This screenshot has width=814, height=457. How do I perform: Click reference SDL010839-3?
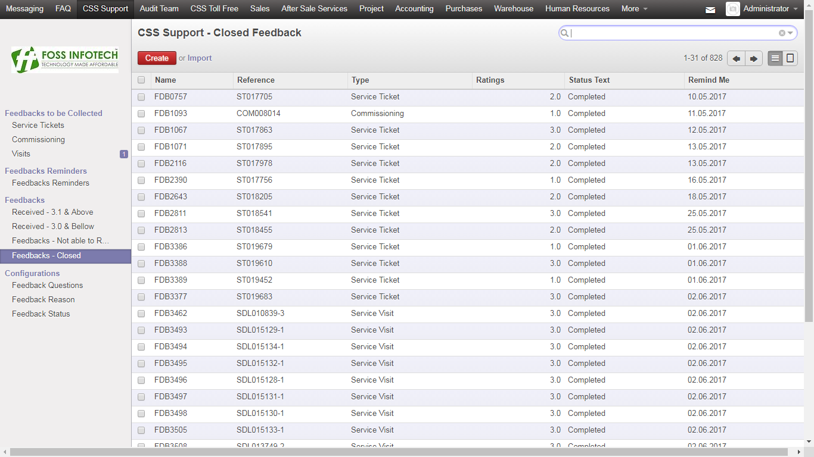(260, 314)
